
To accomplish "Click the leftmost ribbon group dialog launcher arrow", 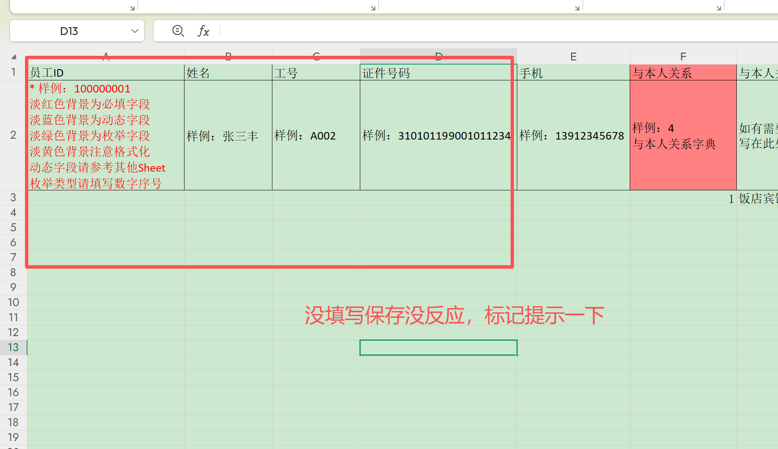I will coord(132,8).
